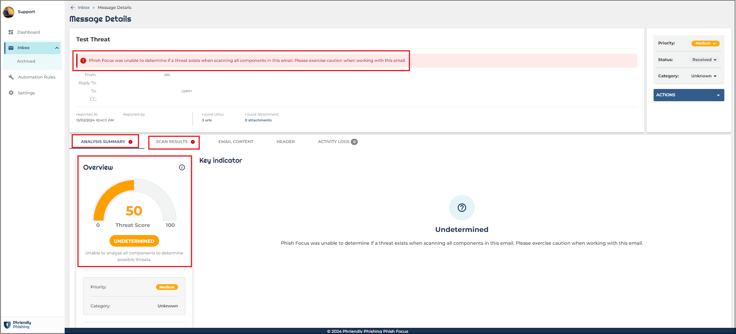Click the 'Test Threat' message title
Image resolution: width=736 pixels, height=334 pixels.
pyautogui.click(x=93, y=39)
